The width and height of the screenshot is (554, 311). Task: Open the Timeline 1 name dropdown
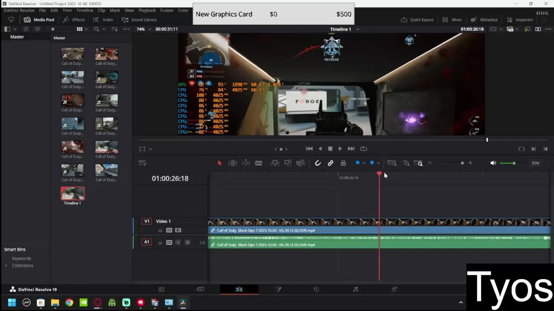358,29
